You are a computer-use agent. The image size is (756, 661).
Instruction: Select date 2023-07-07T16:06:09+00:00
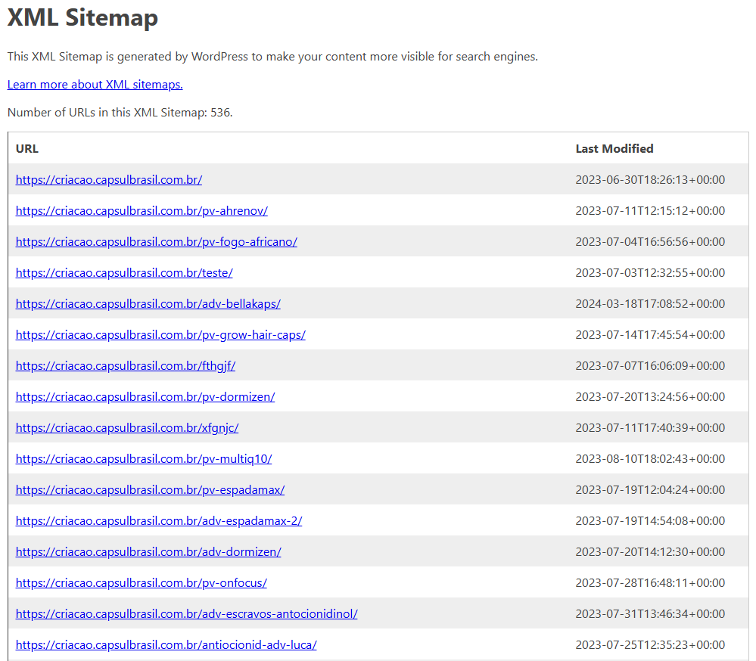650,366
